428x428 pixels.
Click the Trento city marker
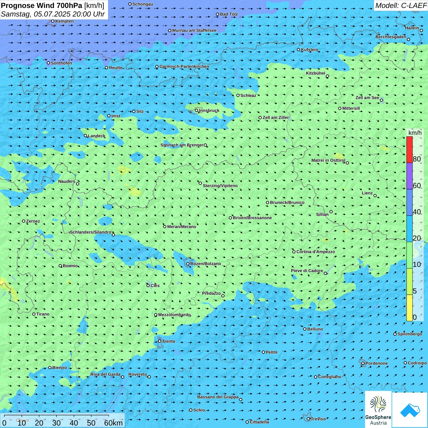160,341
